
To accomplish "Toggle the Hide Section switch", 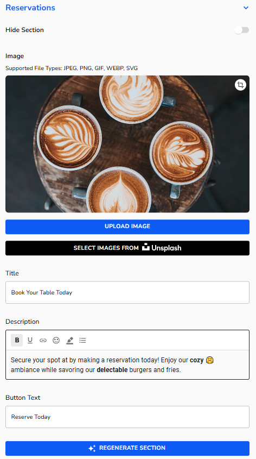I will click(x=242, y=30).
